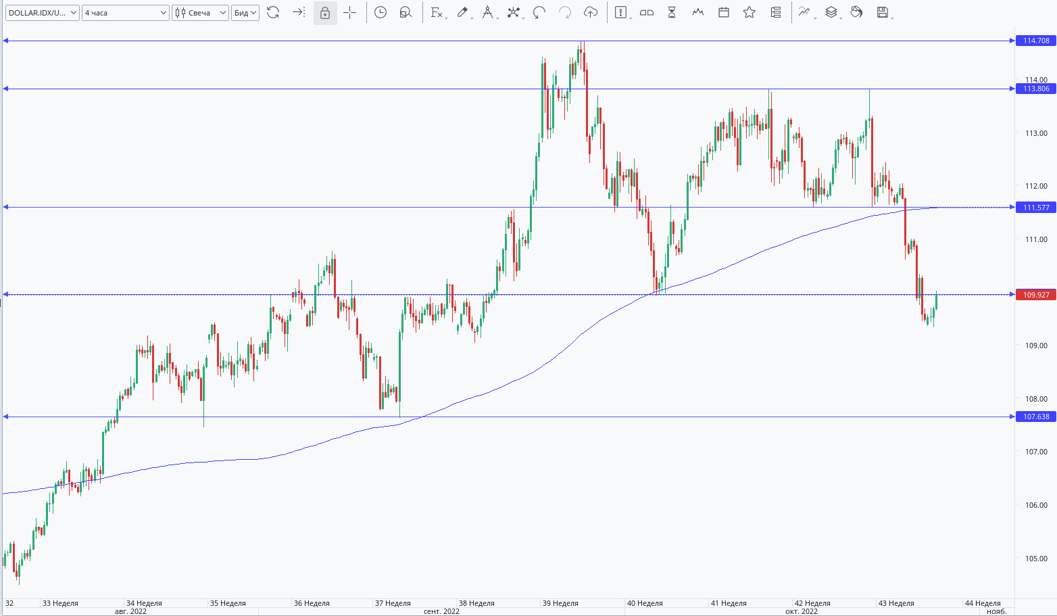Click the окт. 2022 month label
The height and width of the screenshot is (616, 1057).
click(801, 611)
